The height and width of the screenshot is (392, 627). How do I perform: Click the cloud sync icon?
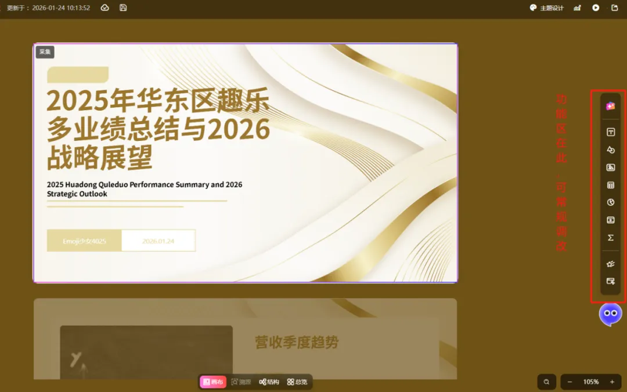coord(105,8)
